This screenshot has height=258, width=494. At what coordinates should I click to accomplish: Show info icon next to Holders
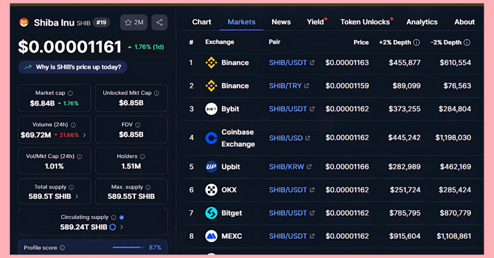(142, 156)
